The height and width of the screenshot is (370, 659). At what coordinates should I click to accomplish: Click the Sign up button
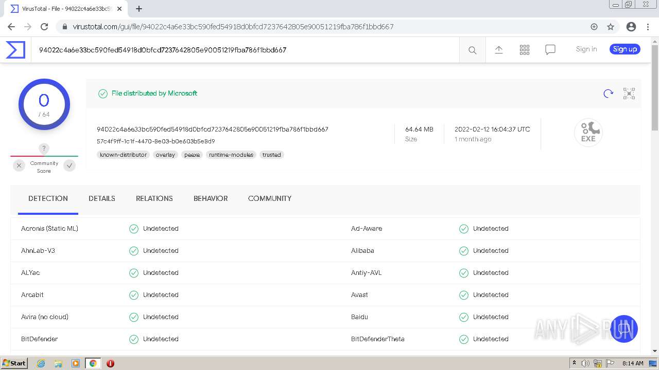click(625, 49)
